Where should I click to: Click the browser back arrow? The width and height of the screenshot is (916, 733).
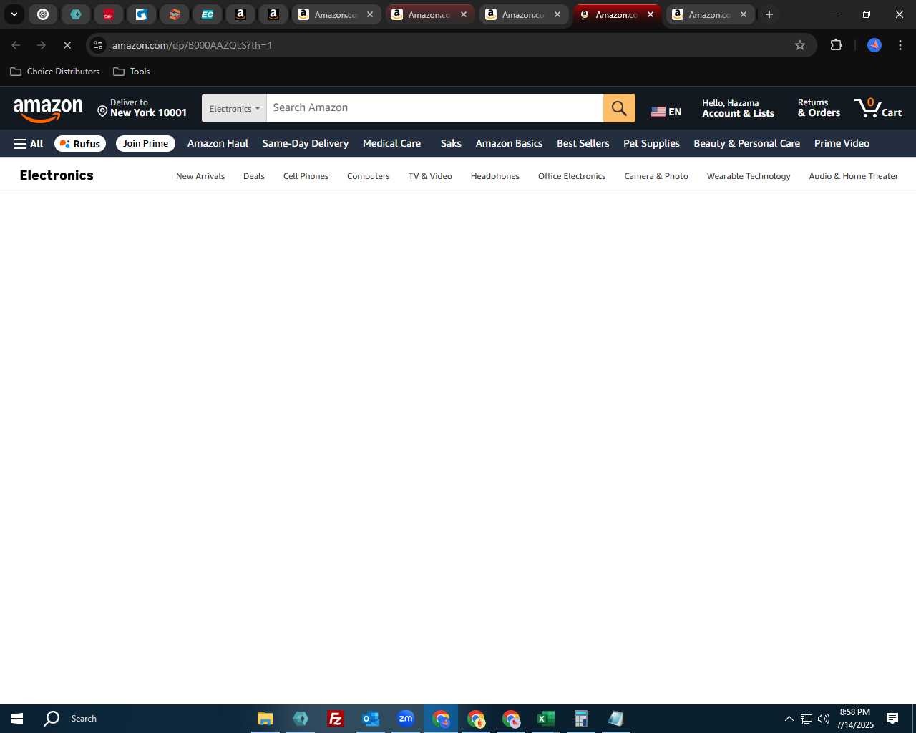pos(16,45)
